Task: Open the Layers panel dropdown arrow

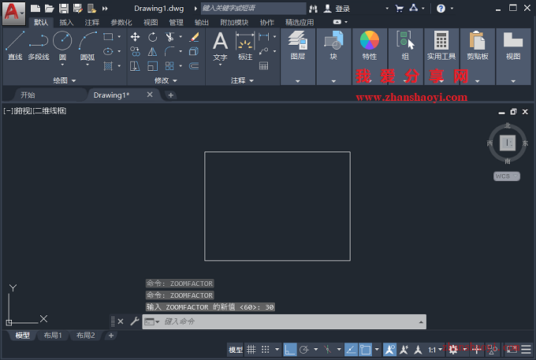Action: (298, 81)
